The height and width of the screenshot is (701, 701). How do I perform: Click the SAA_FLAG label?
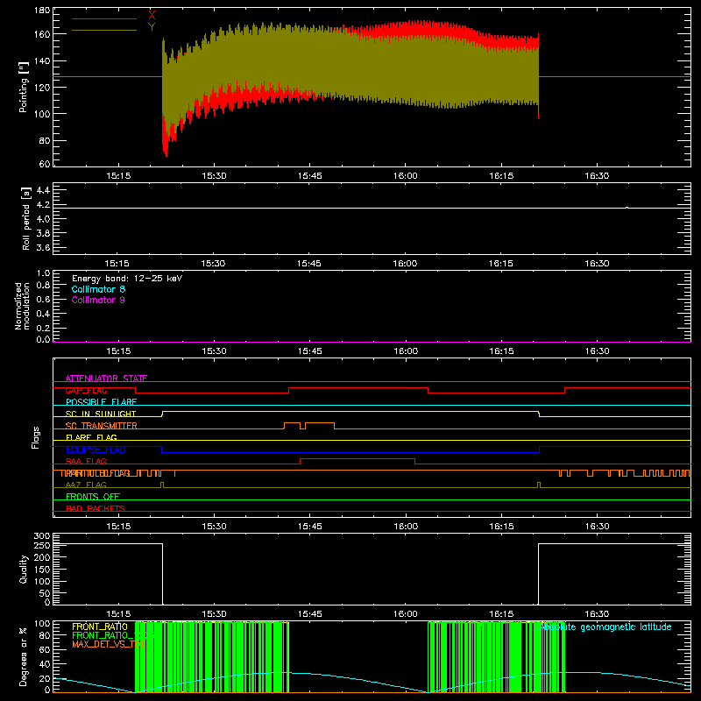coord(86,462)
